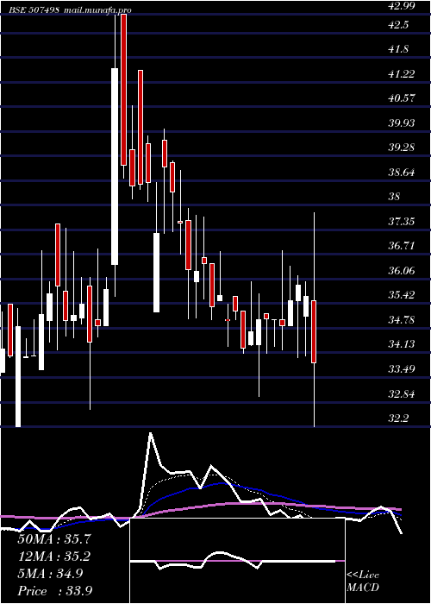Viewport: 431px width, 604px height.
Task: Click the 35.42 price axis label
Action: [x=403, y=295]
